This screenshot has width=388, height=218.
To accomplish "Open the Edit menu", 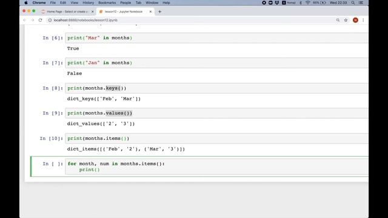I will 63,2.
